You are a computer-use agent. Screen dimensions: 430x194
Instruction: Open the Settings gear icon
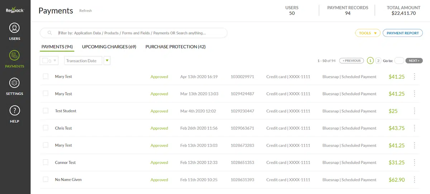(x=14, y=83)
